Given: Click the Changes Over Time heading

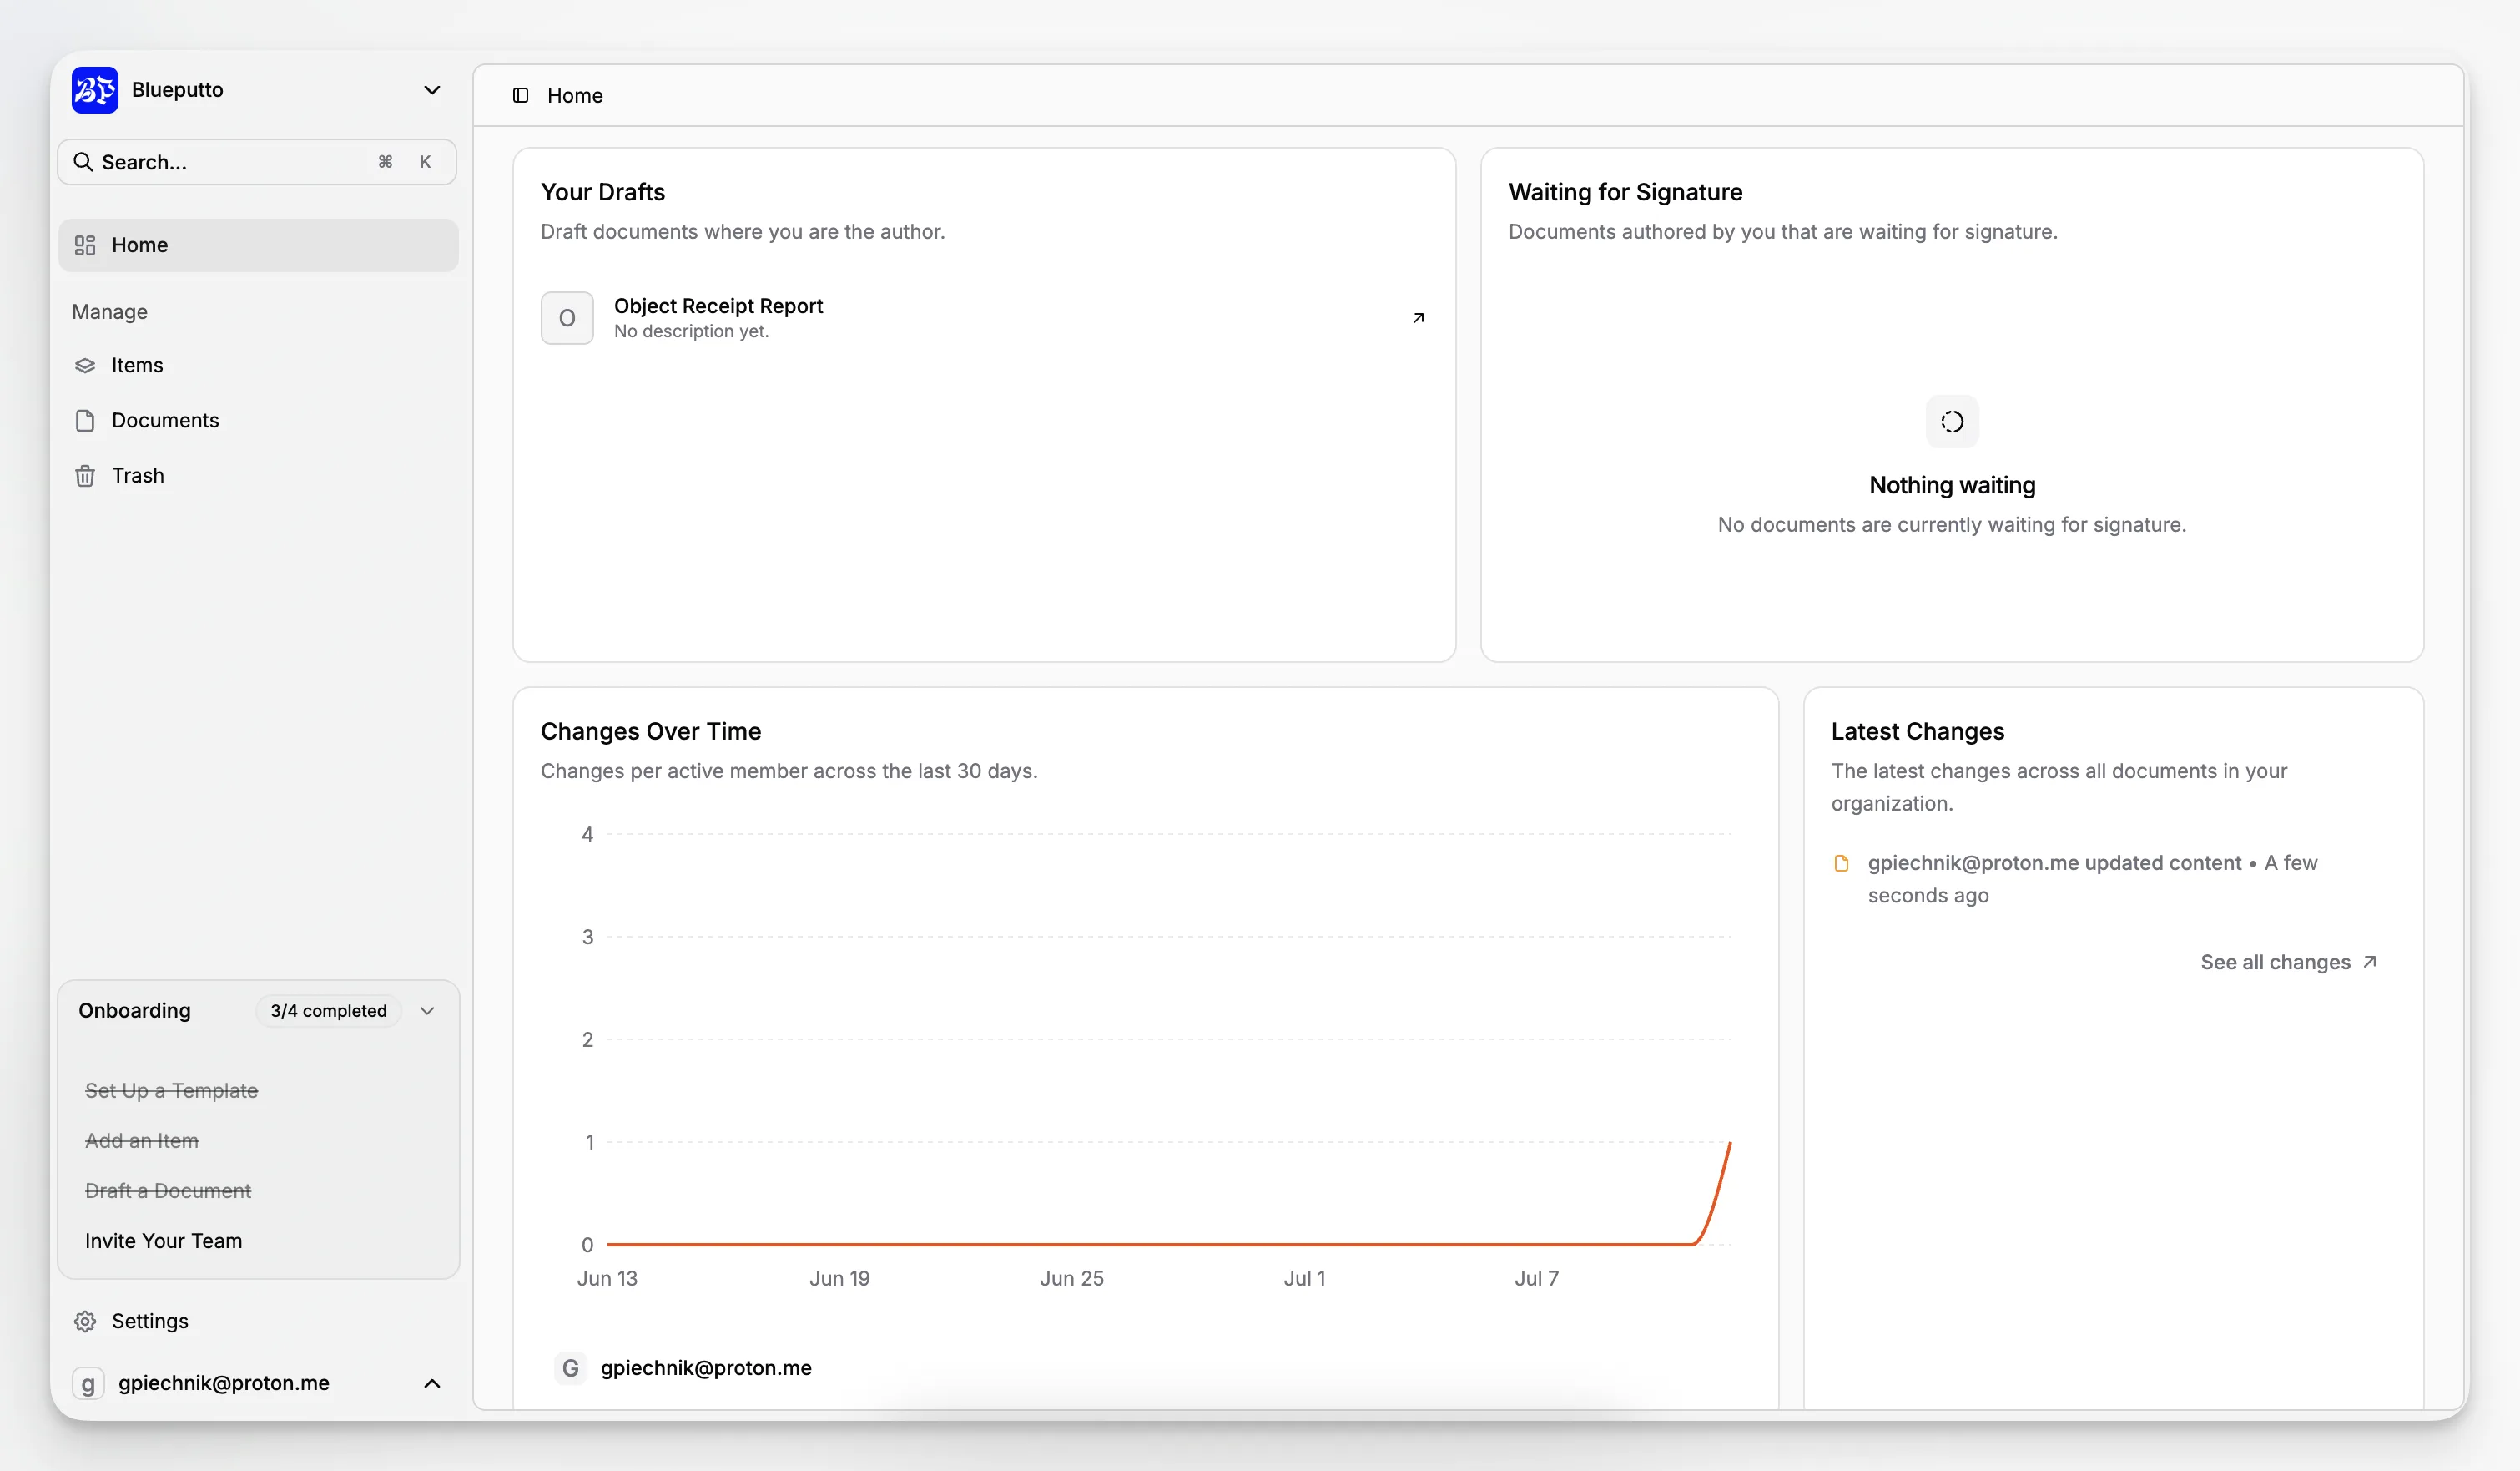Looking at the screenshot, I should click(x=651, y=731).
